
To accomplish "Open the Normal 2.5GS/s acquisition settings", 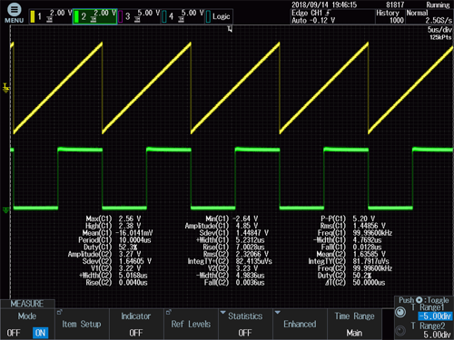I will [x=429, y=16].
